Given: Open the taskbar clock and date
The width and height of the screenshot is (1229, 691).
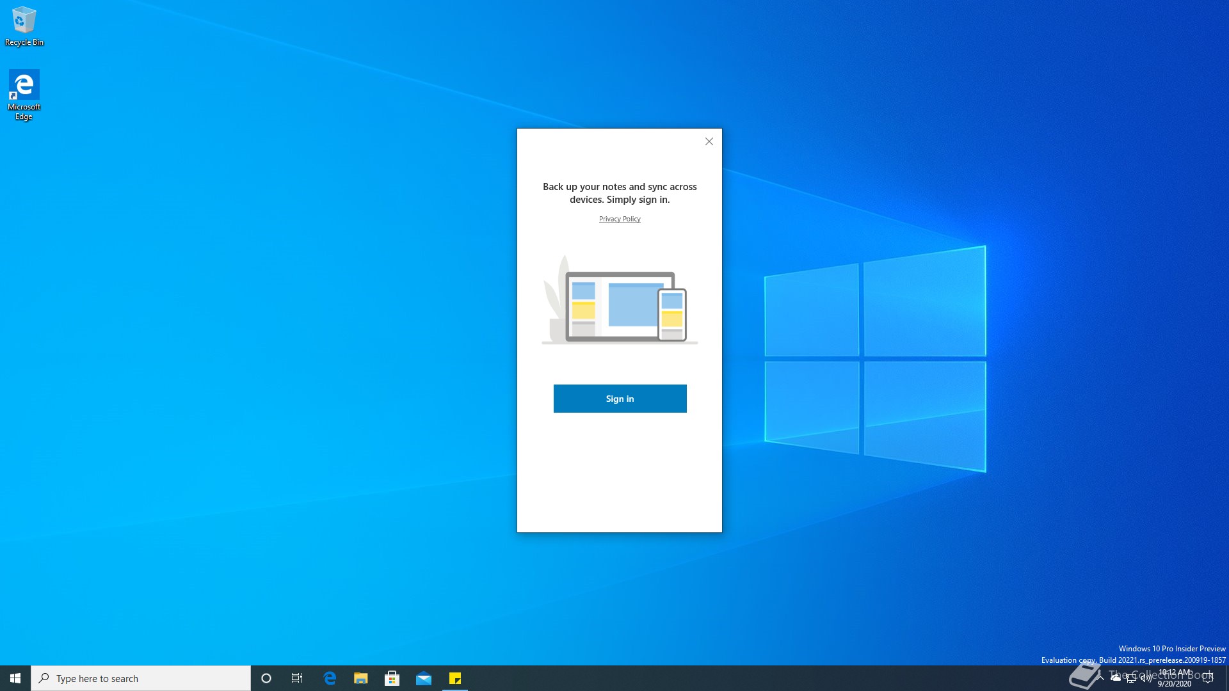Looking at the screenshot, I should 1175,678.
